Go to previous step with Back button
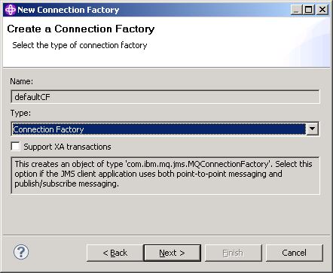This screenshot has height=273, width=333. (x=115, y=253)
